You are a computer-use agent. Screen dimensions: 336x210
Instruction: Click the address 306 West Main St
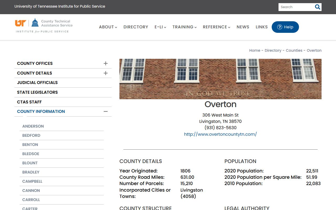220,115
